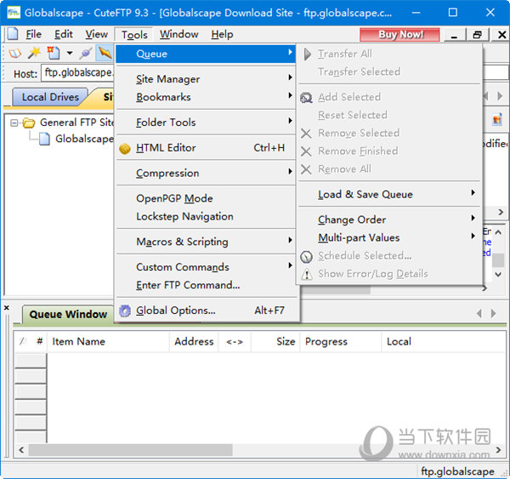Open the View menu
Screen dimensions: 510x479
pos(96,34)
